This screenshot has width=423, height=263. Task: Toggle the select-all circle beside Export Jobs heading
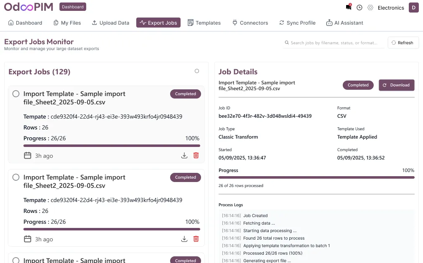pyautogui.click(x=197, y=71)
